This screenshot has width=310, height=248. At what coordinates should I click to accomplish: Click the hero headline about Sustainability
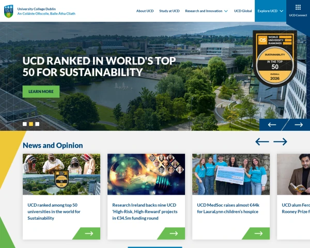click(x=99, y=66)
